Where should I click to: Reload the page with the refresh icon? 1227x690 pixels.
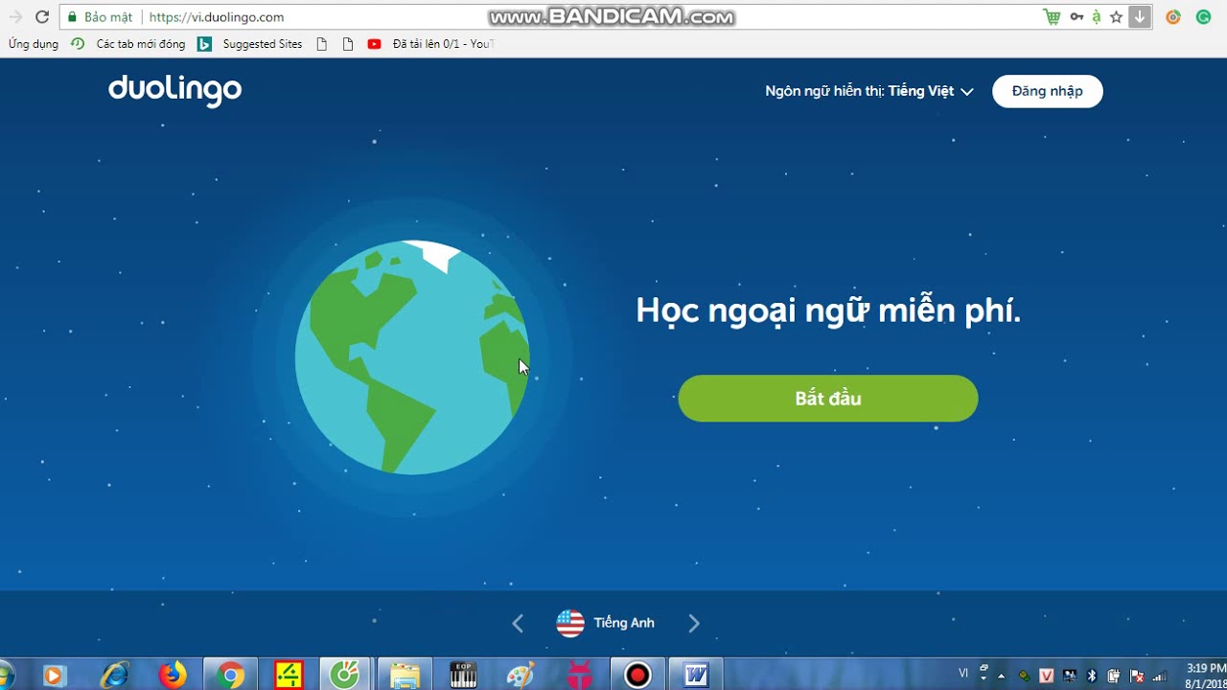pos(42,17)
